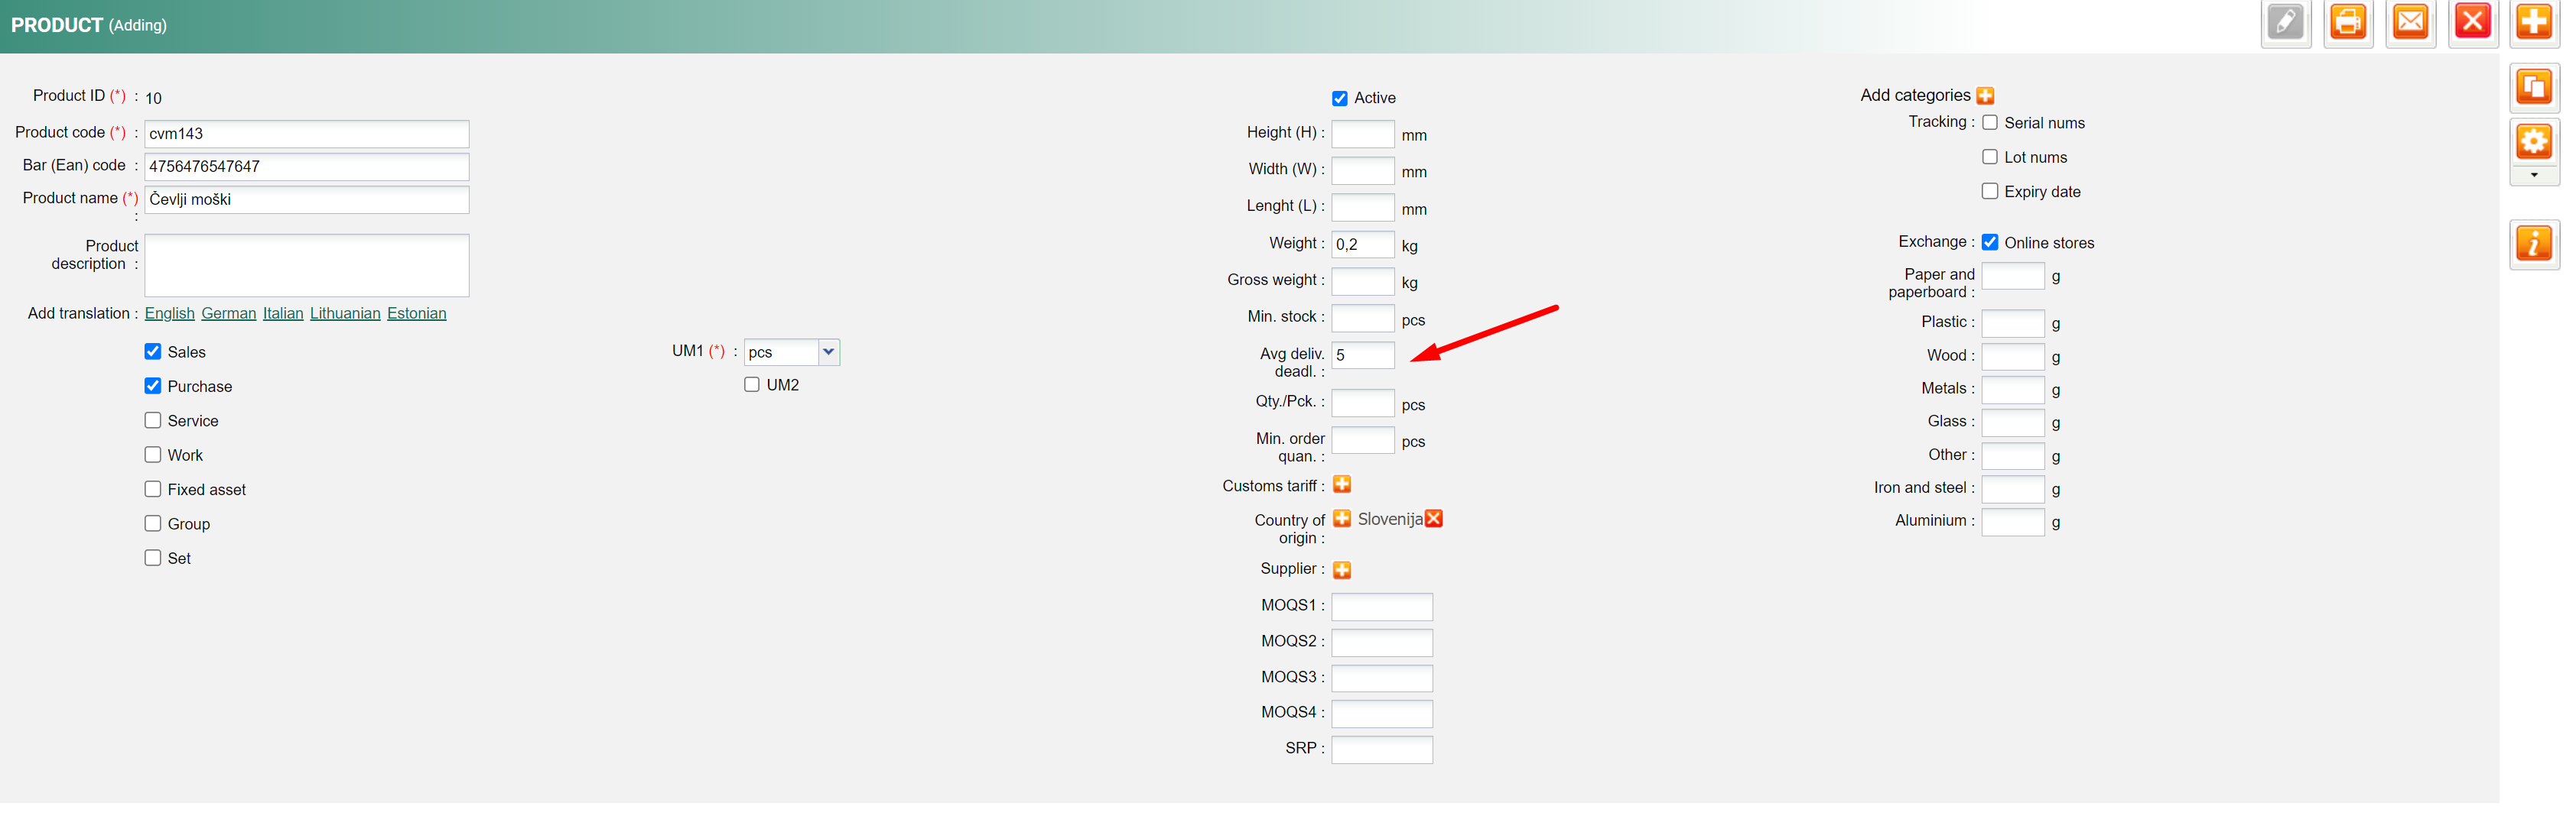Expand the small arrow below the gear icon
Screen dimensions: 2576x816
(x=2534, y=176)
